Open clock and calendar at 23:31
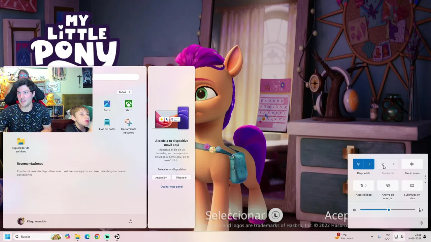Viewport: 431px width, 242px height. point(414,237)
